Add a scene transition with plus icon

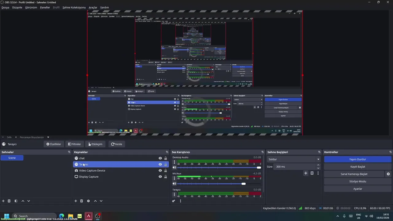click(x=306, y=173)
